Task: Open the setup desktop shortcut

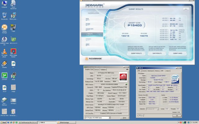Action: pos(13,76)
